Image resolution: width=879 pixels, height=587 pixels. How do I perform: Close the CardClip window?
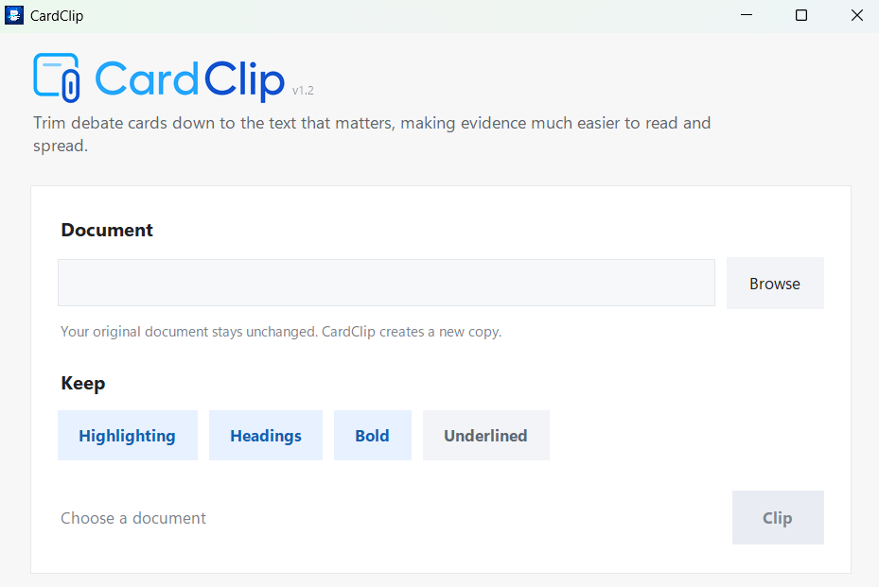856,15
